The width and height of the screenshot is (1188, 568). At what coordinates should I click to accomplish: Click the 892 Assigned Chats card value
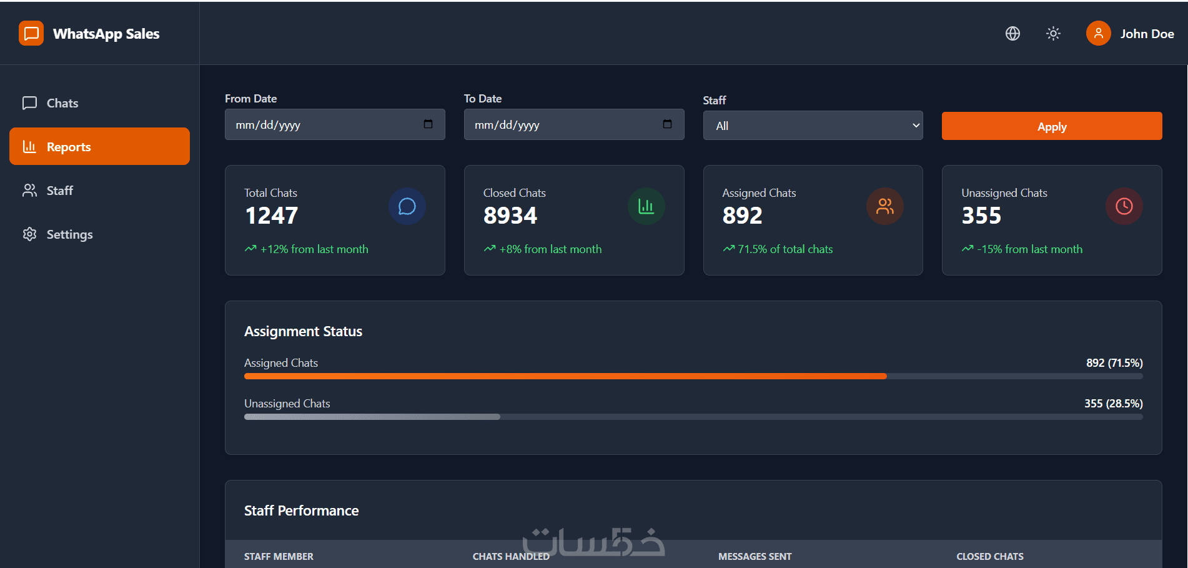[743, 216]
